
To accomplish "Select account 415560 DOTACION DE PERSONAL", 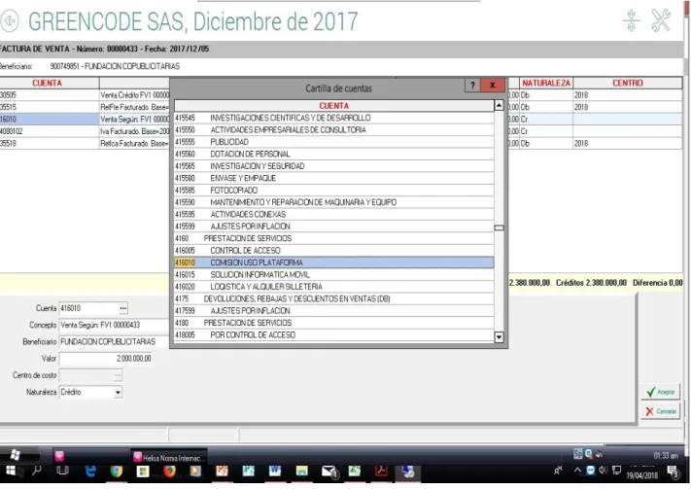I will coord(334,154).
